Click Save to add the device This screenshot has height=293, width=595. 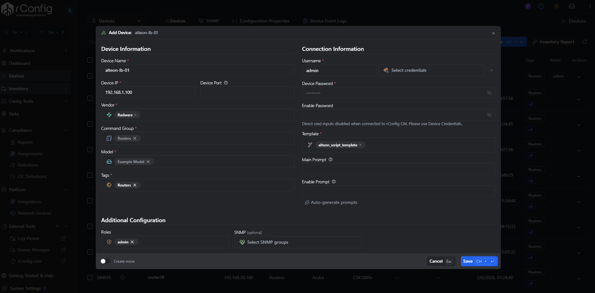click(x=479, y=261)
